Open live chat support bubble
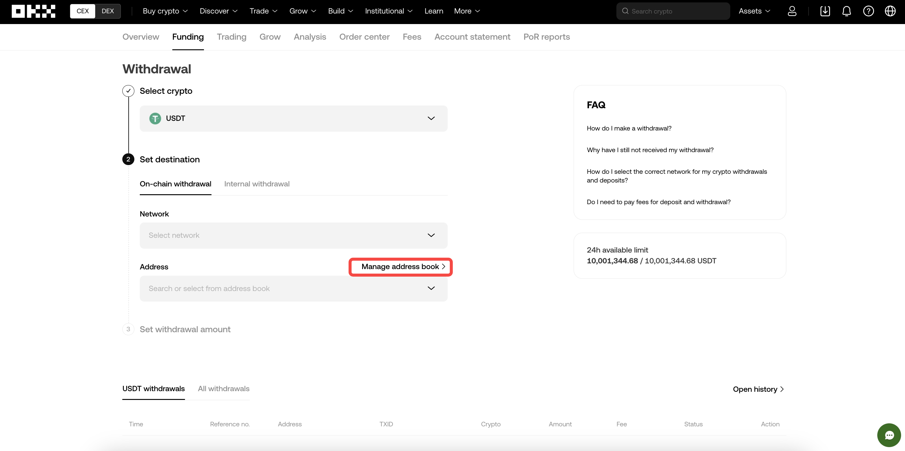This screenshot has width=905, height=451. tap(889, 435)
